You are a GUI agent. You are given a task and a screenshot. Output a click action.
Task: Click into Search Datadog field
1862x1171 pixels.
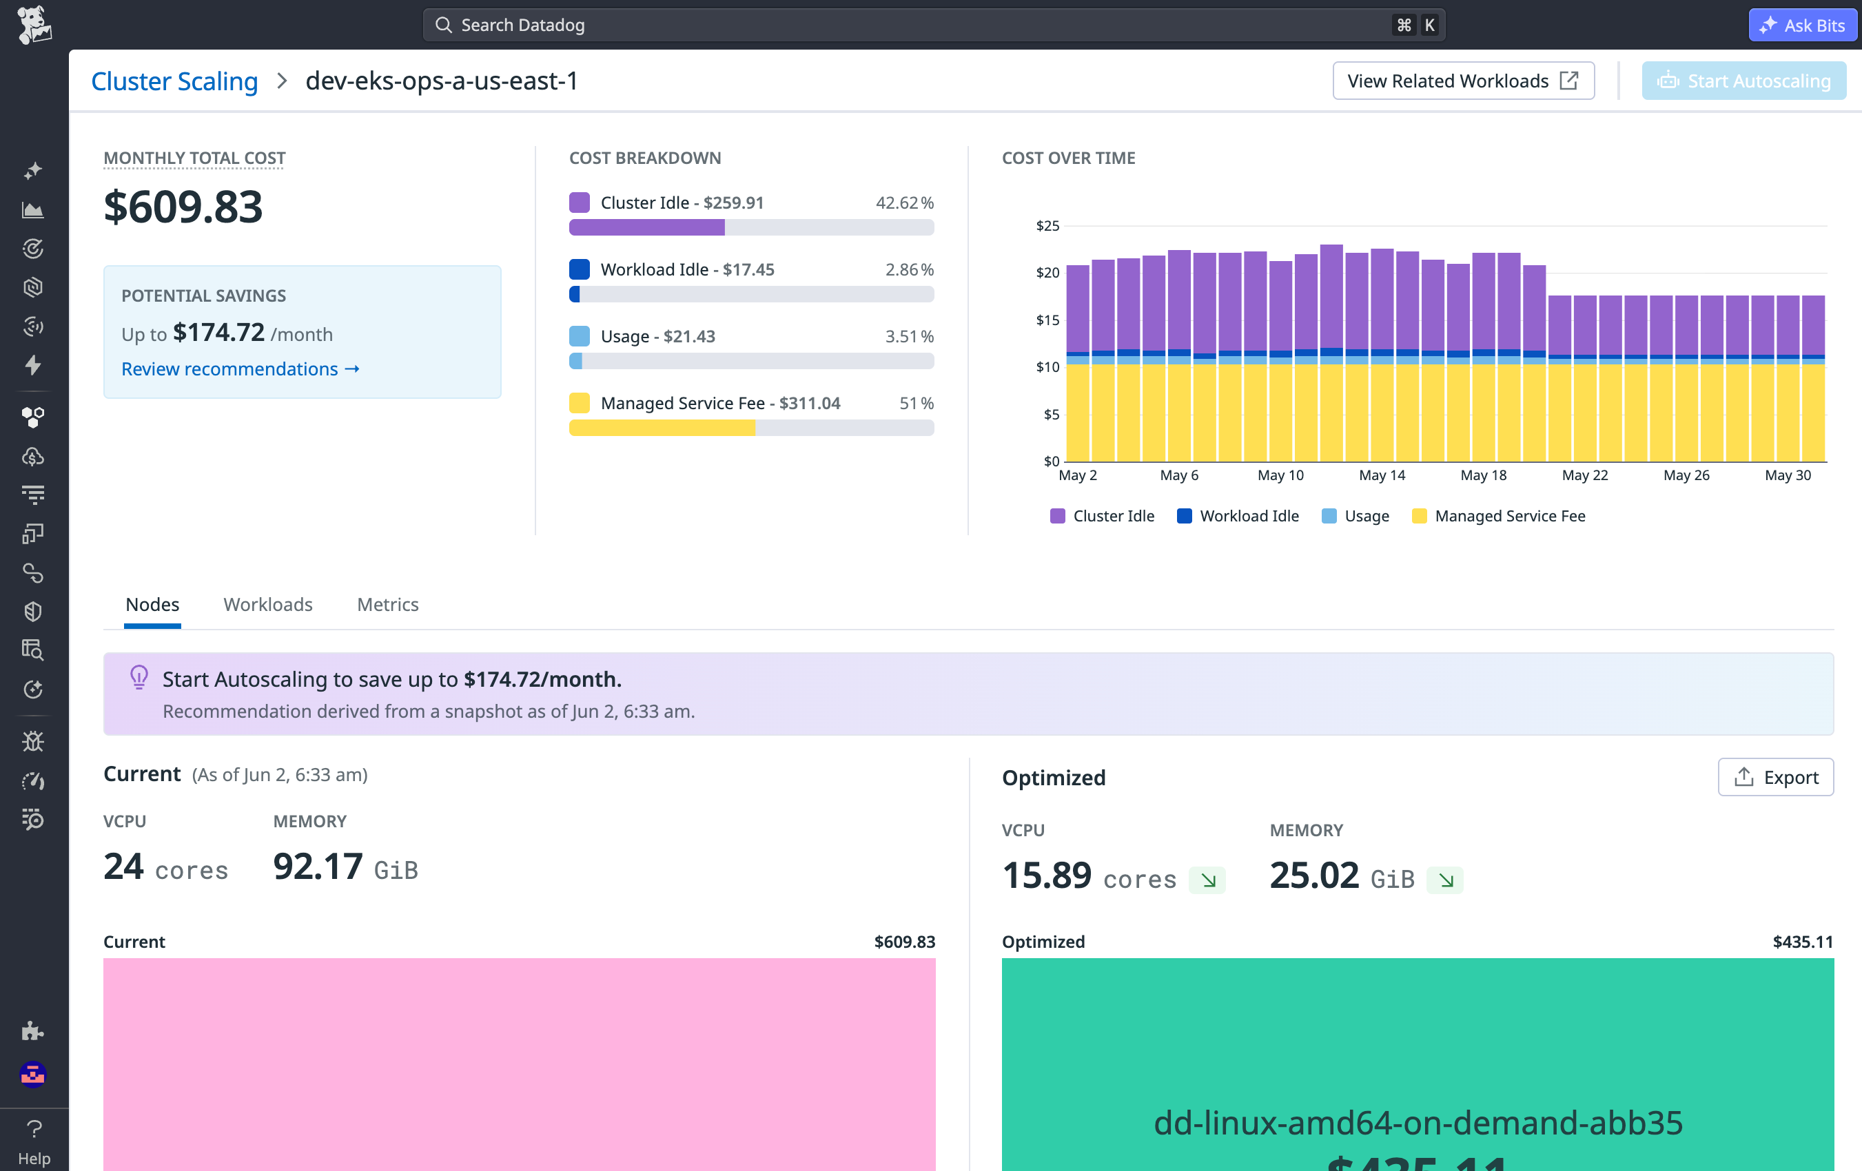point(934,25)
